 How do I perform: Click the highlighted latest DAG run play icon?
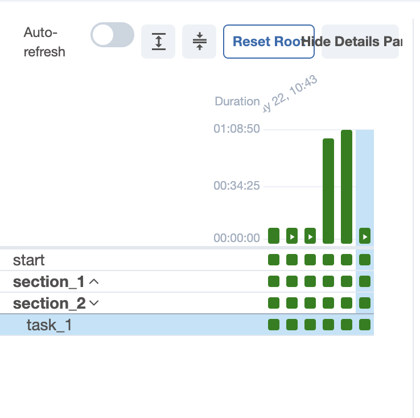[365, 235]
